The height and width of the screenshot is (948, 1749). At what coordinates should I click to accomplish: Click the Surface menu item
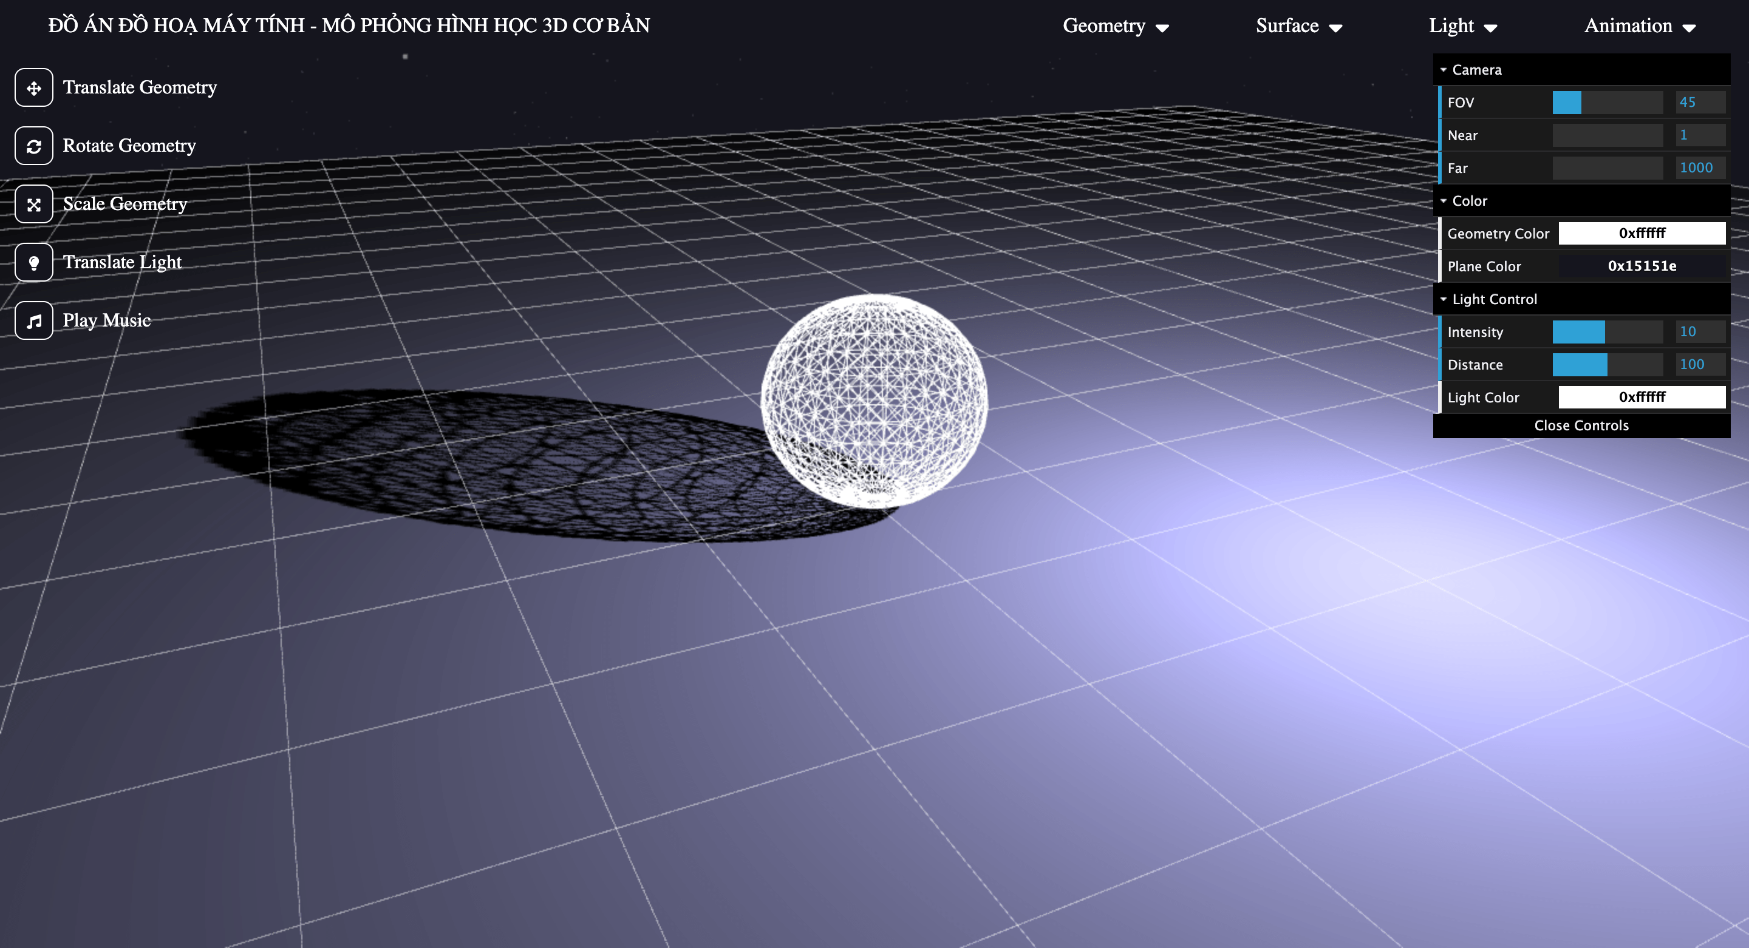pyautogui.click(x=1296, y=24)
